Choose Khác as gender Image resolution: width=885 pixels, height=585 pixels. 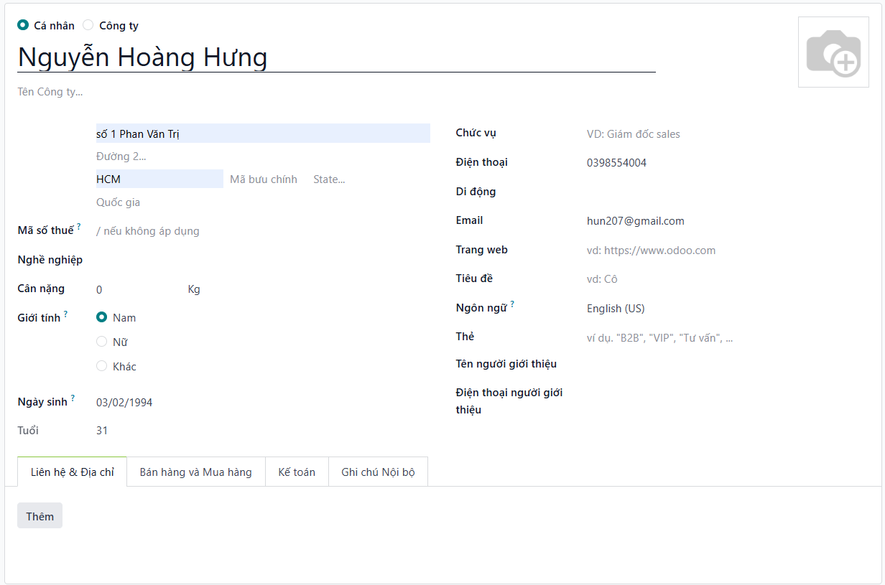pos(102,366)
